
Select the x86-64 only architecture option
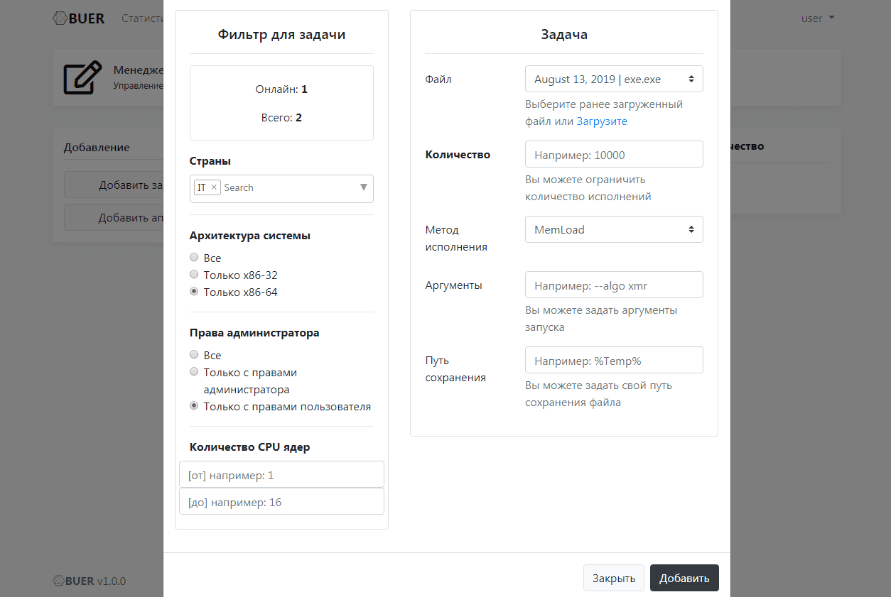click(194, 291)
